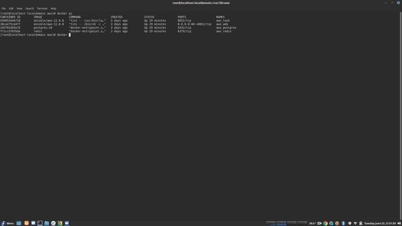Switch to the first workspace in pager
Image resolution: width=402 pixels, height=226 pixels.
click(271, 223)
